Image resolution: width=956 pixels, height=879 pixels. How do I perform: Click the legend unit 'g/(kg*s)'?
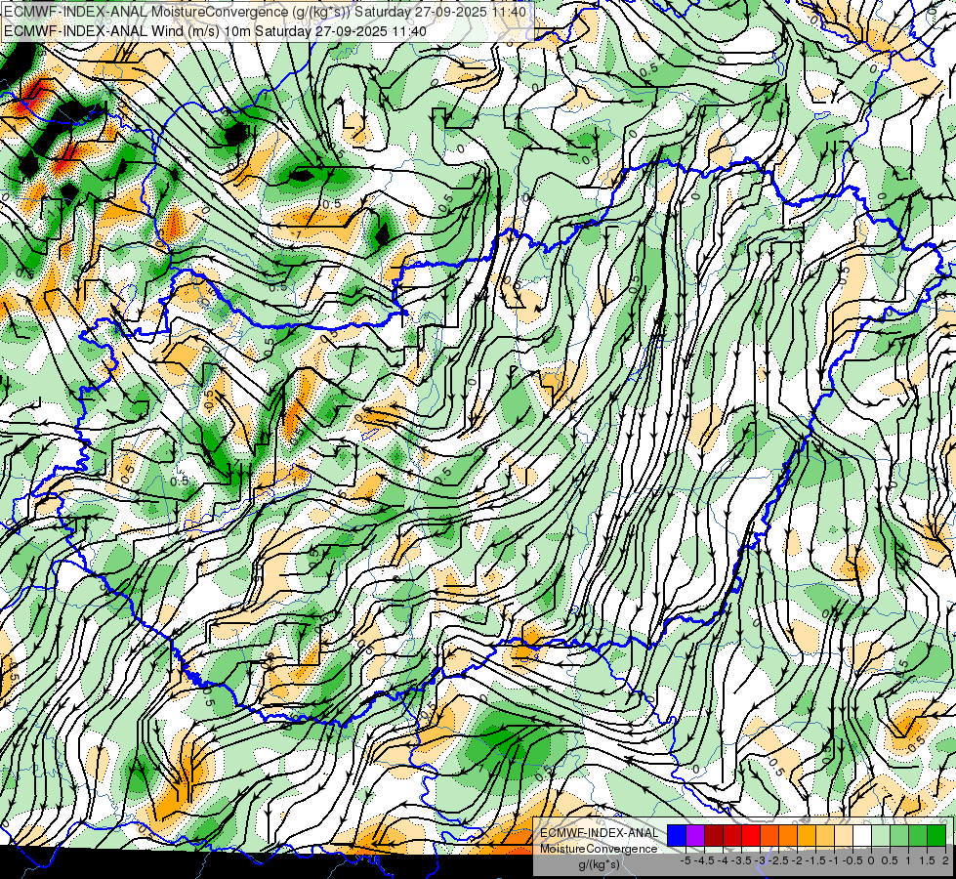tap(599, 864)
